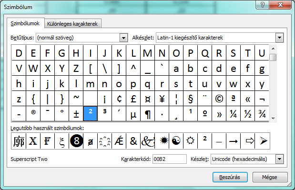Select the one half ½ fraction
This screenshot has height=190, width=295.
(x=248, y=114)
